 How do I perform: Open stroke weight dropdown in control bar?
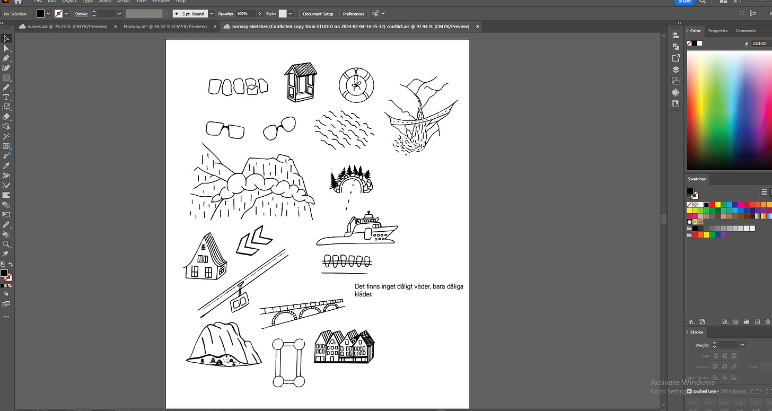point(119,13)
